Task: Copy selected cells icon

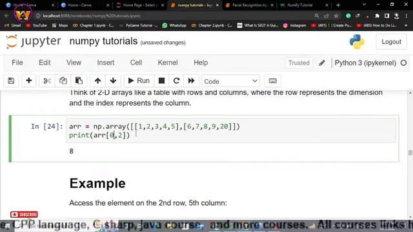Action: [x=63, y=81]
